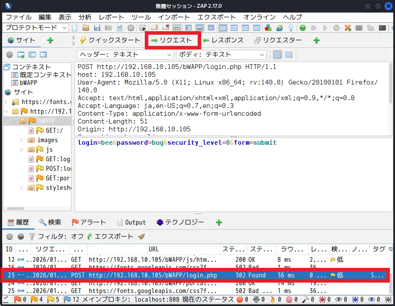Switch request view to side-by-side layout
The image size is (395, 306).
pos(287,55)
